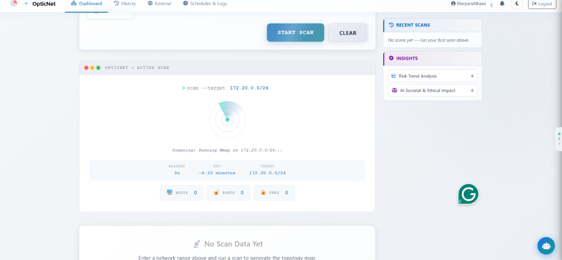The image size is (562, 260).
Task: Click the Grammarly floating icon
Action: coord(468,194)
